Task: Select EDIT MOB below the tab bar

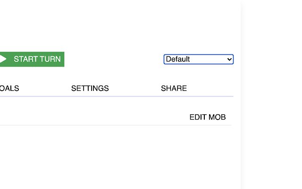Action: coord(208,117)
